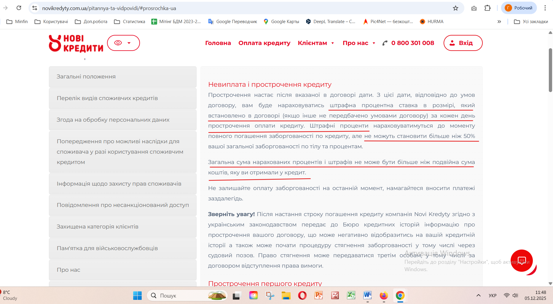Open Про нас top menu item
553x304 pixels.
[355, 43]
